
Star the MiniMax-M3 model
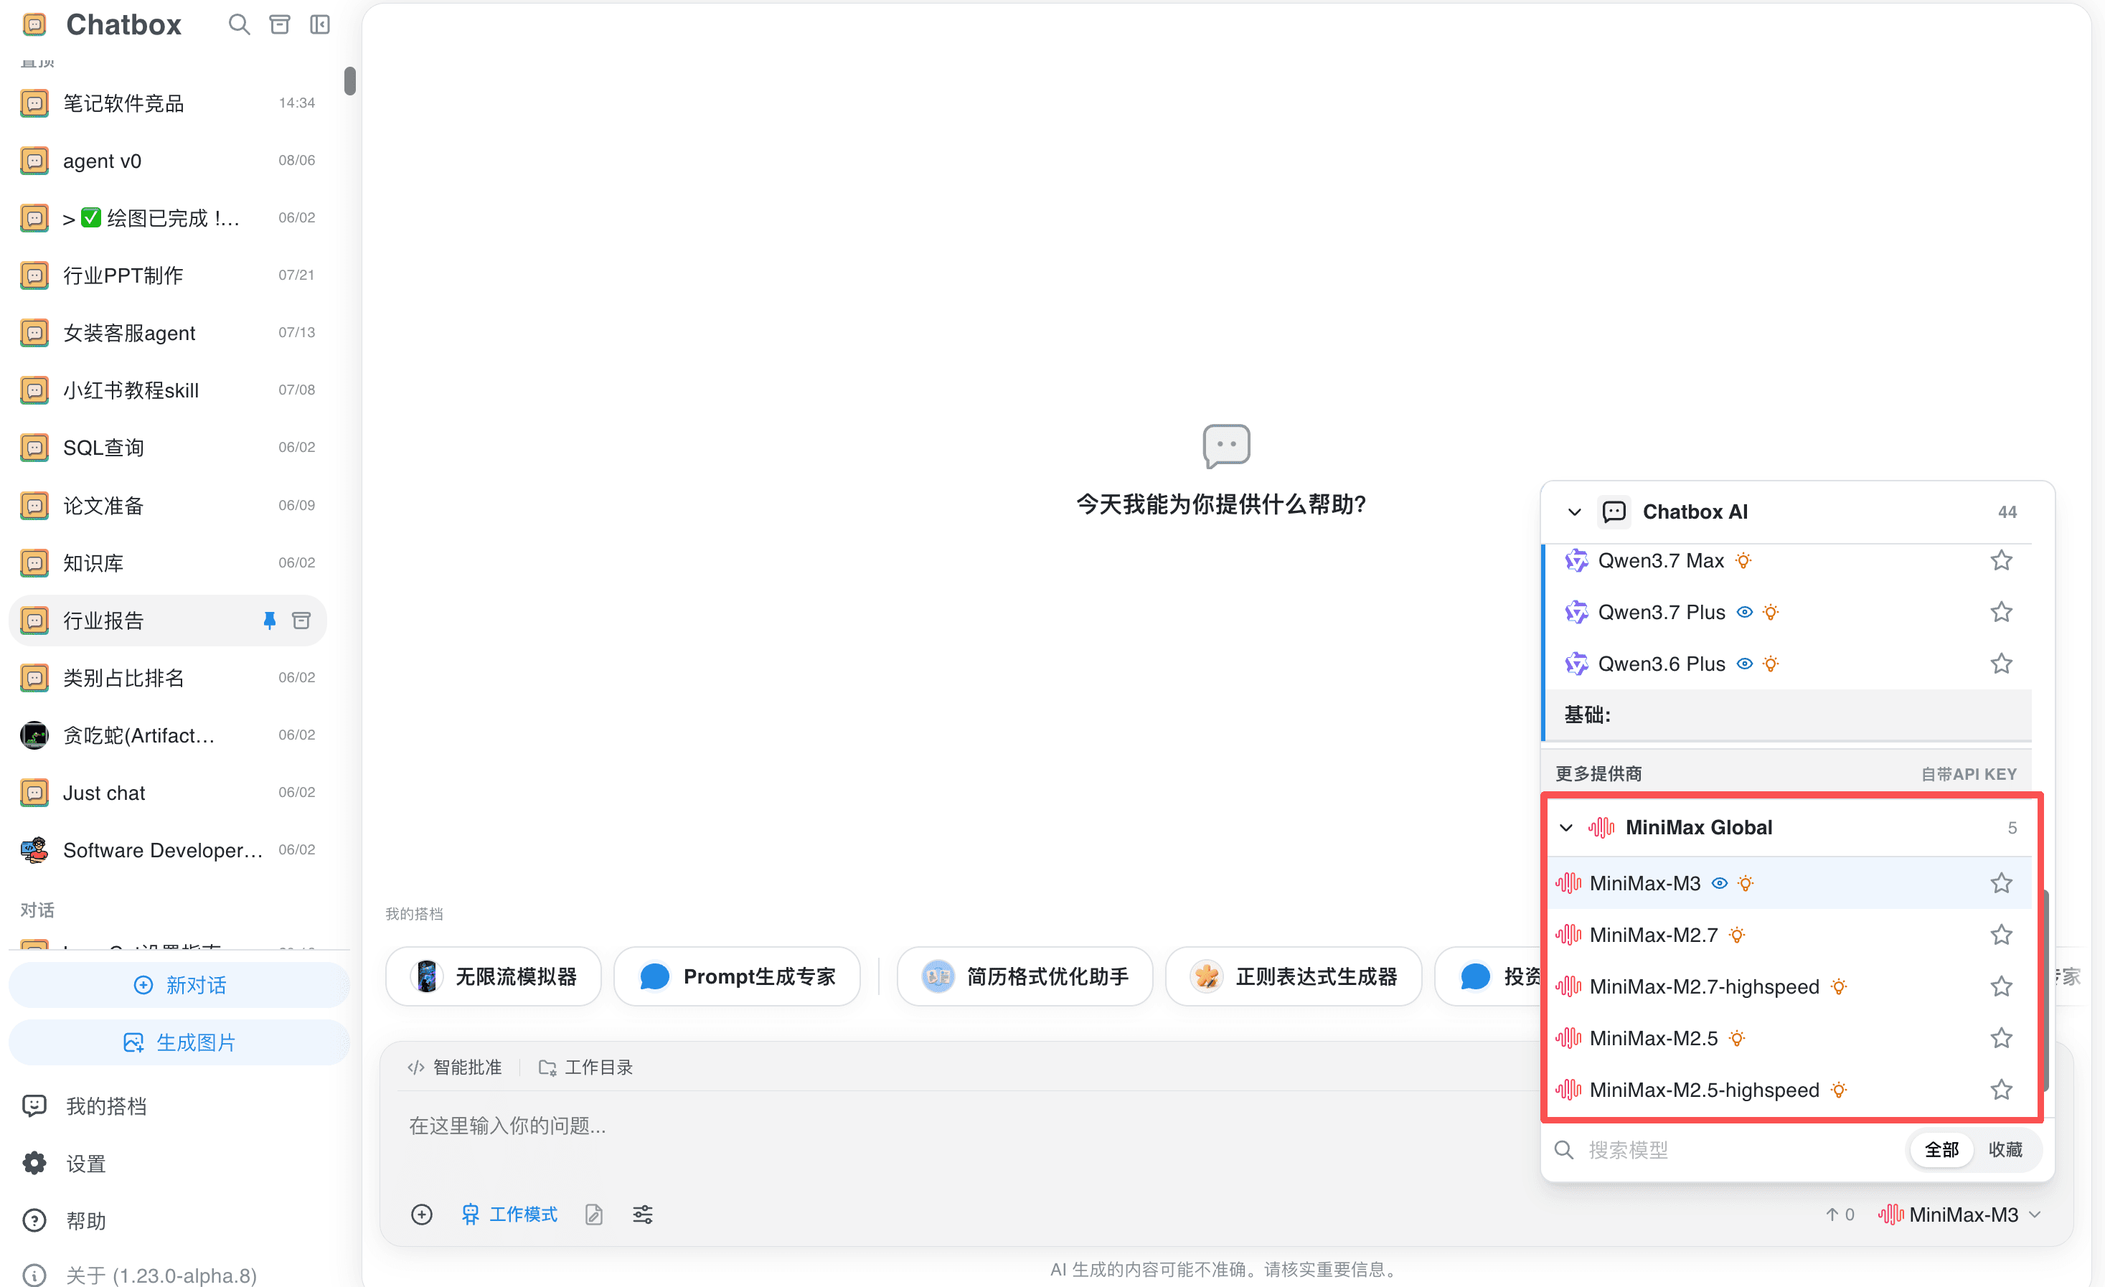coord(2001,882)
